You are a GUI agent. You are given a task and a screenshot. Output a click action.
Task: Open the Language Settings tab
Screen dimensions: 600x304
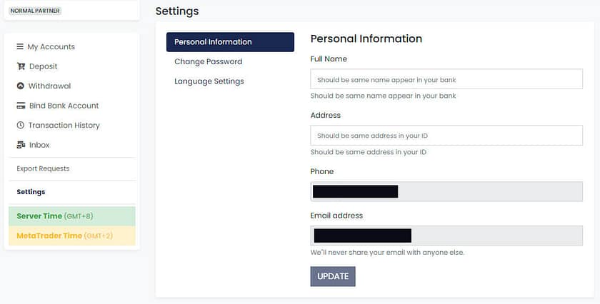[x=209, y=81]
